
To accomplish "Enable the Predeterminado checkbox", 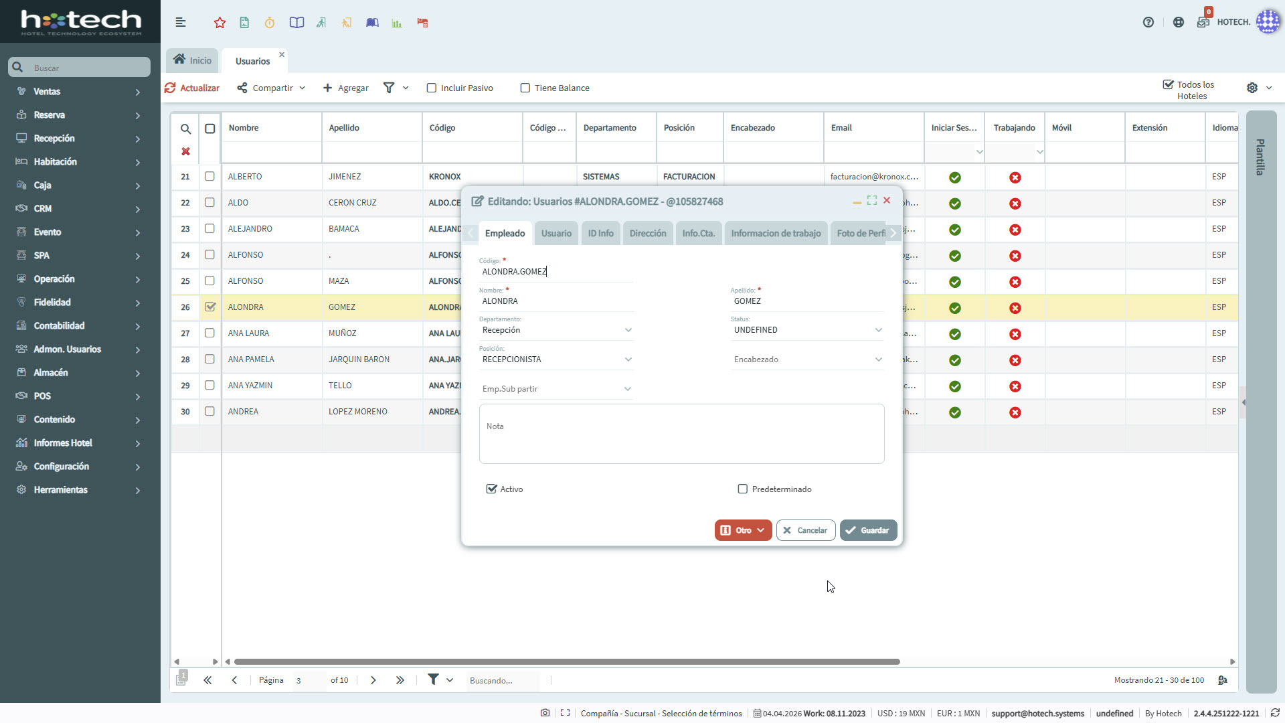I will click(742, 489).
